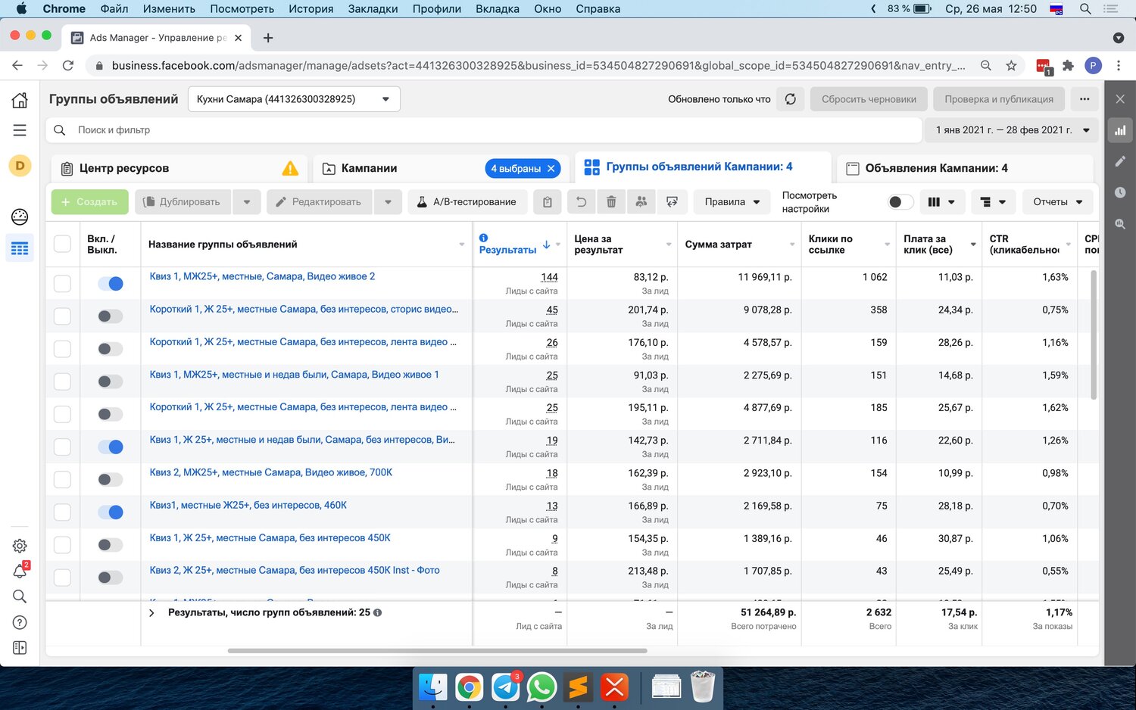Open settings gear in left sidebar
Viewport: 1136px width, 710px height.
(x=20, y=546)
